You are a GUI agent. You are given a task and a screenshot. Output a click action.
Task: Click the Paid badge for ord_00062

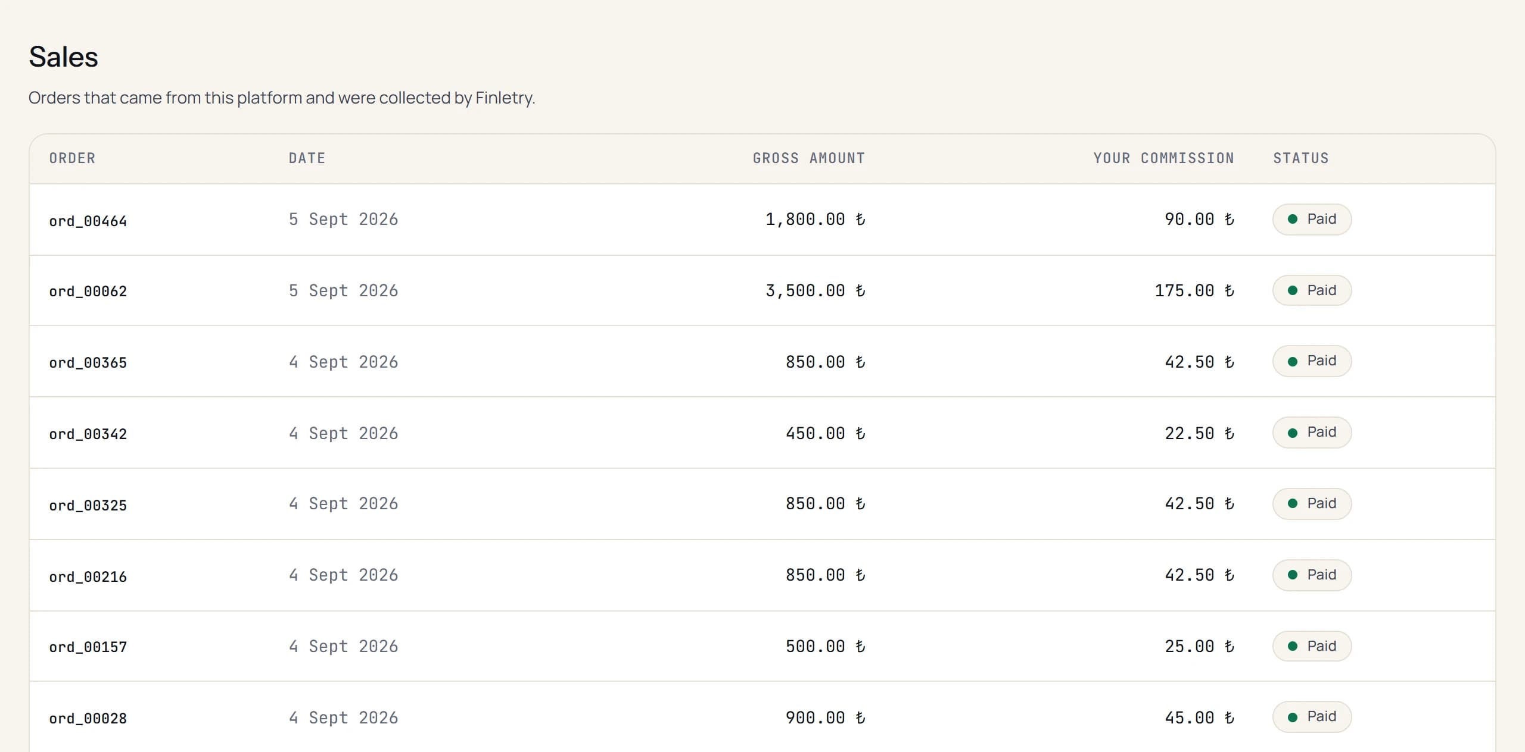tap(1312, 290)
